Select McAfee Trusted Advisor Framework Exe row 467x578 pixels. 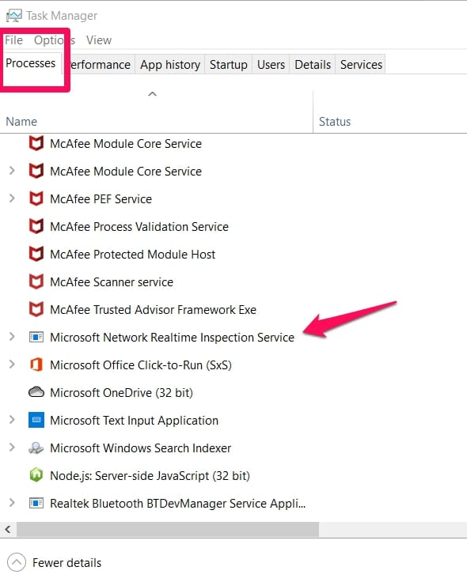(x=233, y=309)
